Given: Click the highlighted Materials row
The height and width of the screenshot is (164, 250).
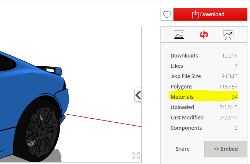Looking at the screenshot, I should (204, 97).
